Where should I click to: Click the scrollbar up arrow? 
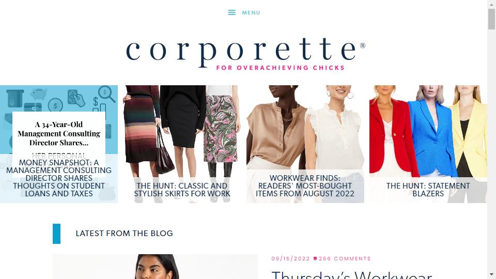(x=491, y=4)
